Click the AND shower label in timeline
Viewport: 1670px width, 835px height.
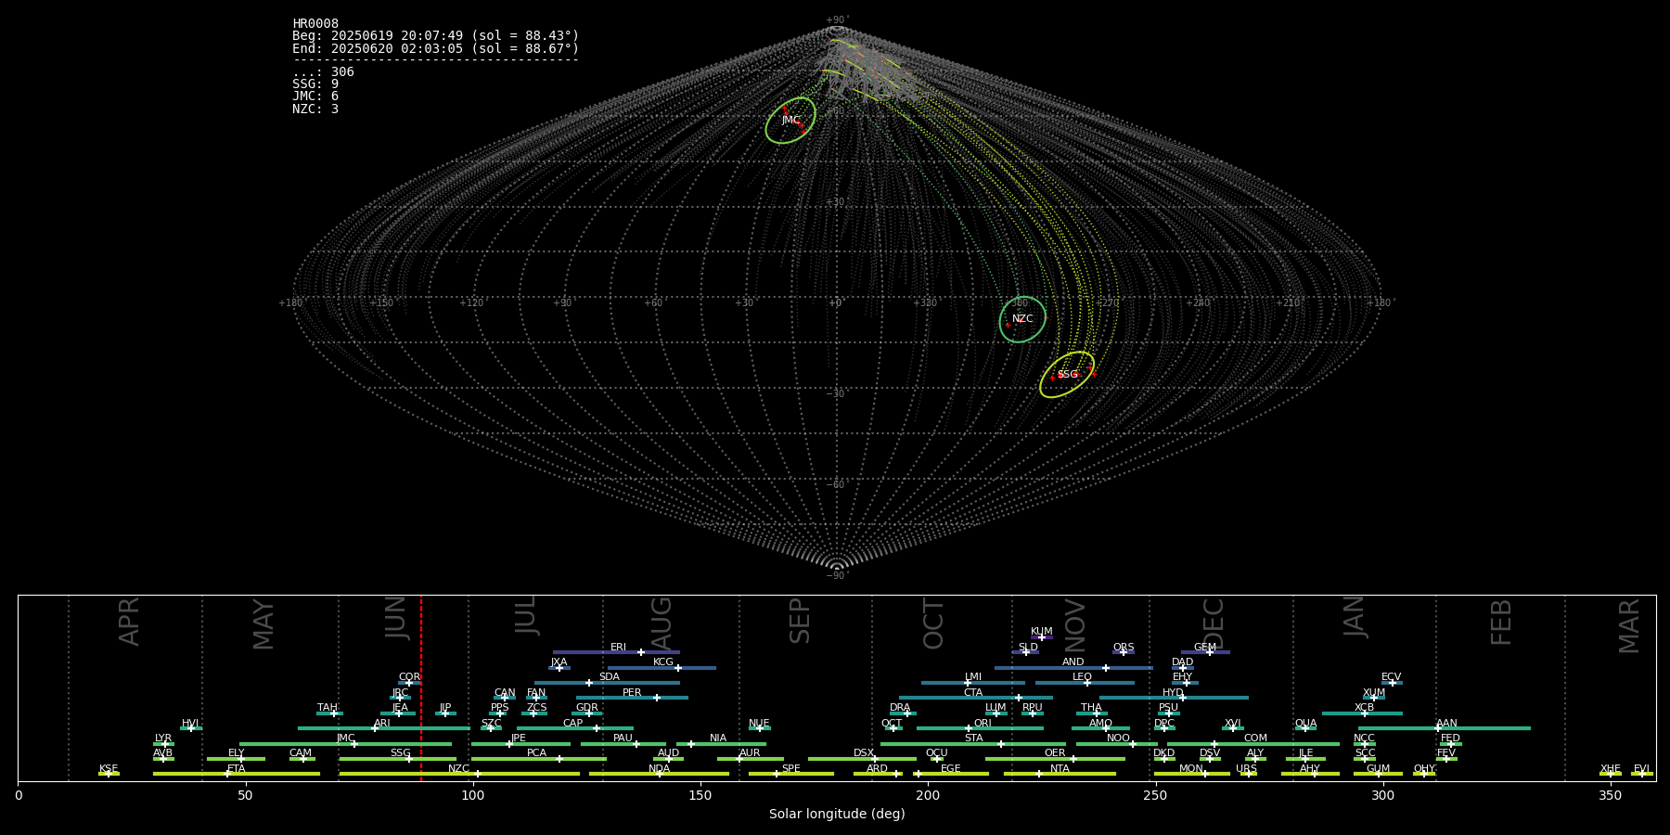click(x=1073, y=662)
